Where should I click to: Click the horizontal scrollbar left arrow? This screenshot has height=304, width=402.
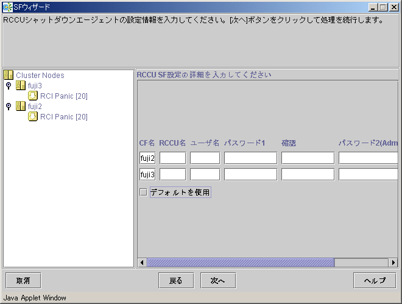(142, 263)
